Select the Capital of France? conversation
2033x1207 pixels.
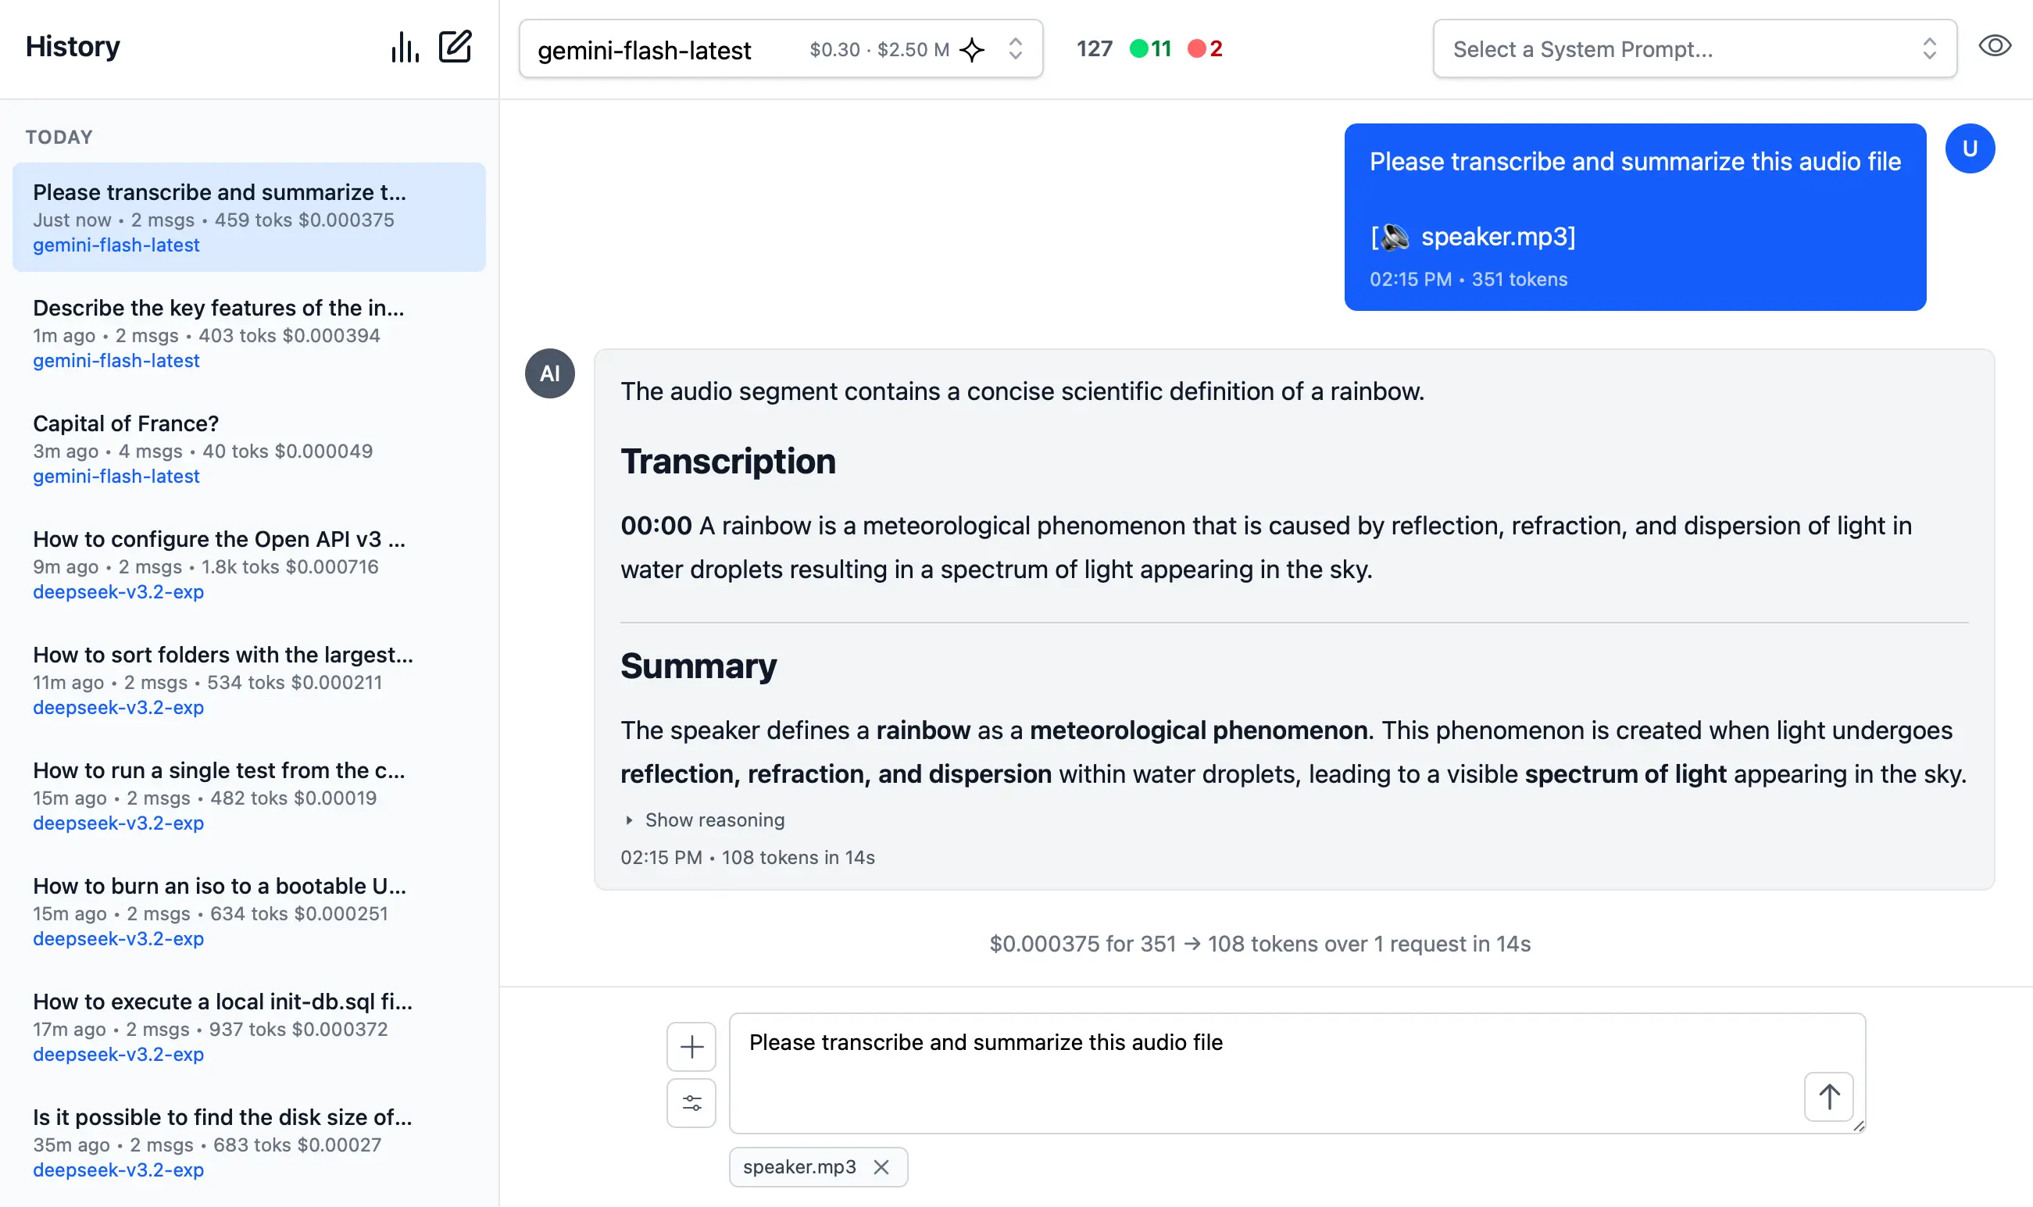[x=125, y=423]
